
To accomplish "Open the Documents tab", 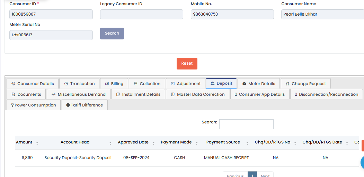I will click(26, 94).
